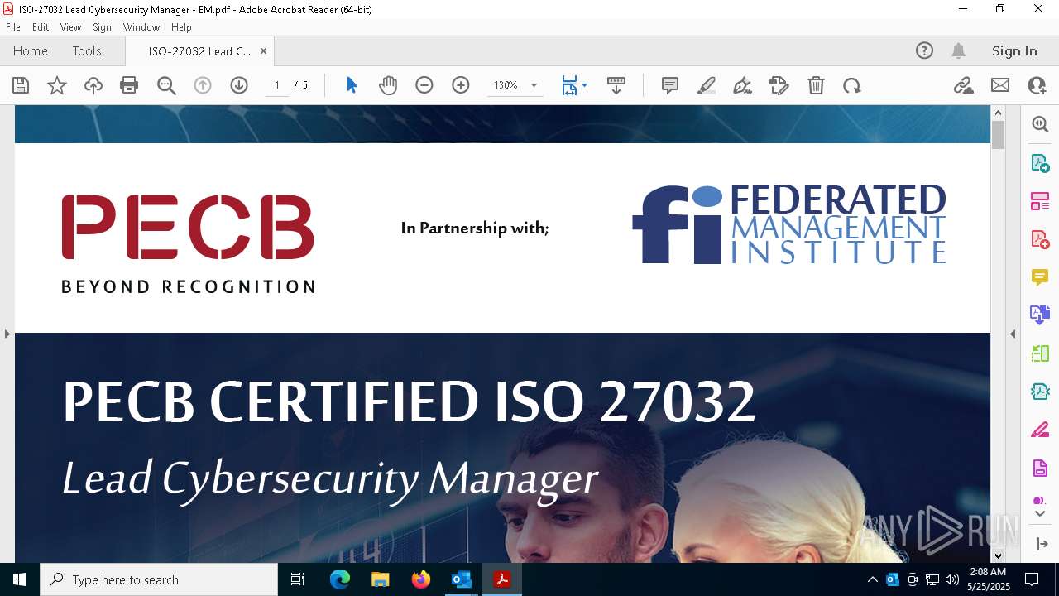The height and width of the screenshot is (596, 1059).
Task: Star this file as a favorite
Action: pos(57,85)
